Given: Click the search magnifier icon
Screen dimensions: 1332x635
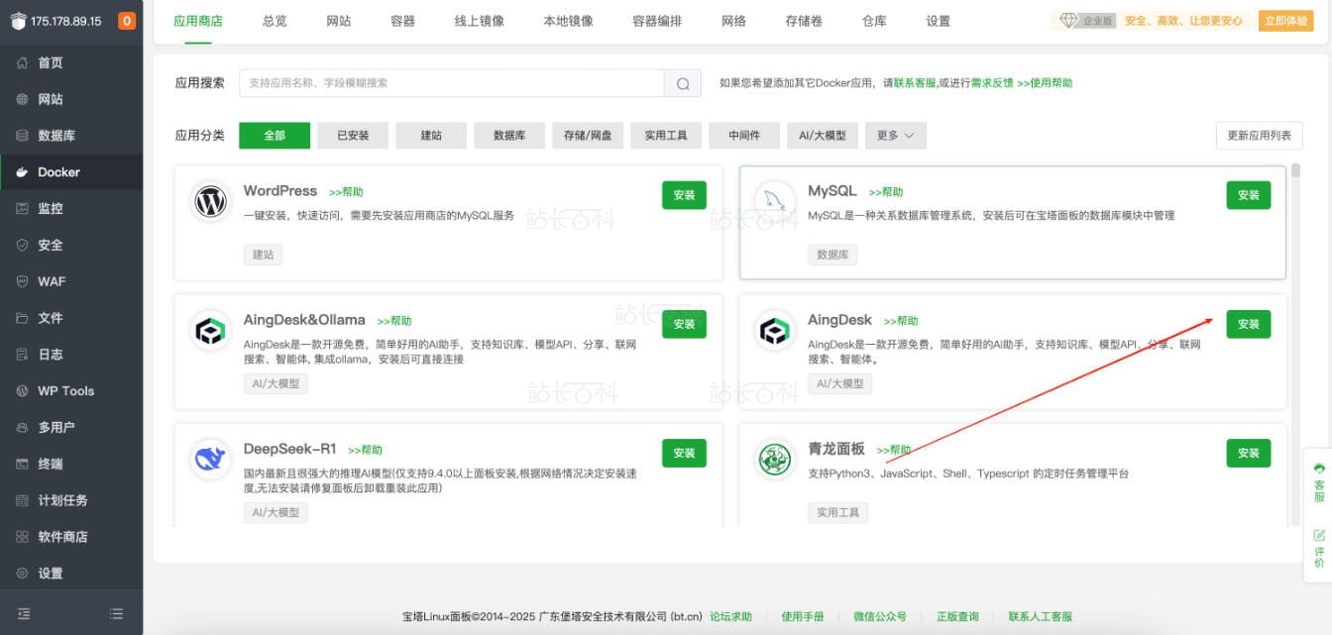Looking at the screenshot, I should [683, 83].
